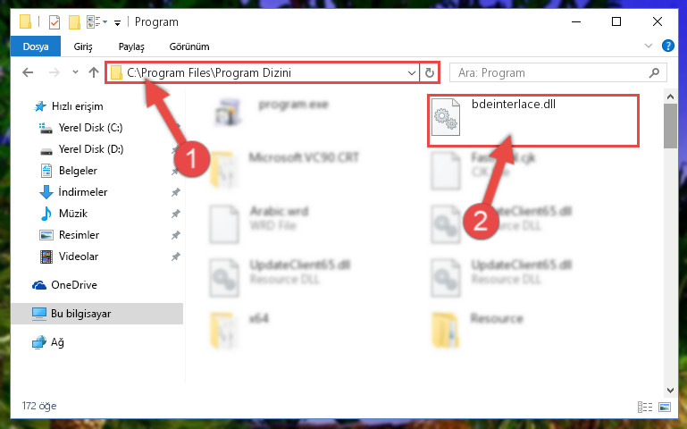Screen dimensions: 687x429
Task: Open Customize Quick Access Toolbar dropdown
Action: (x=117, y=22)
